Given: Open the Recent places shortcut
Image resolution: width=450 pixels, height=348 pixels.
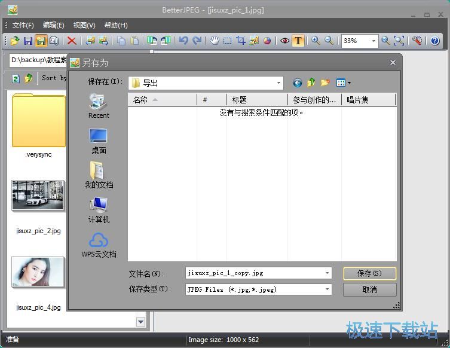Looking at the screenshot, I should [99, 106].
